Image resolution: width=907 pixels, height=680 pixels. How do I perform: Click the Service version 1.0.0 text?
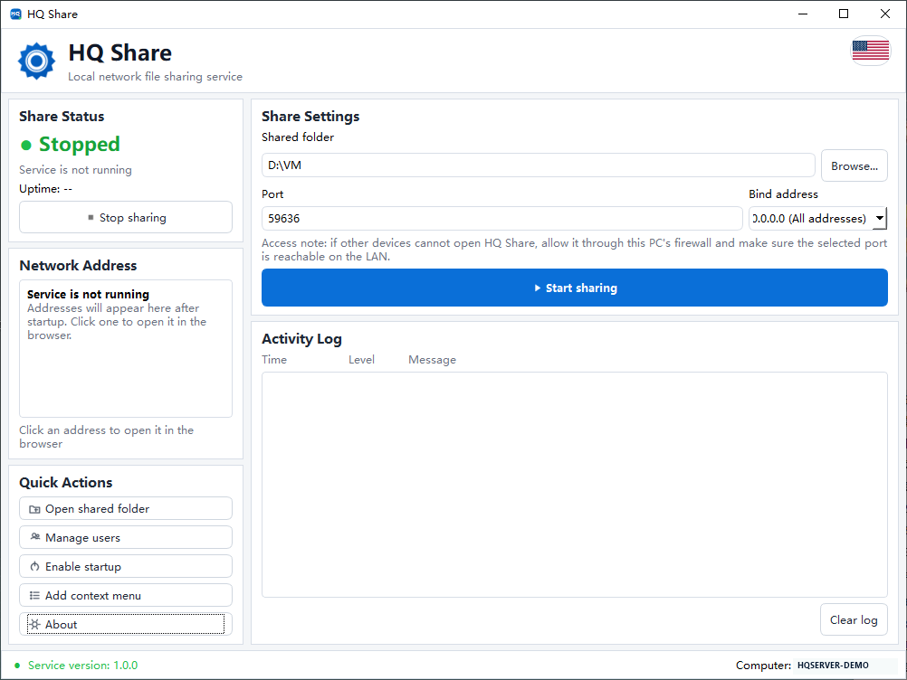[x=82, y=666]
